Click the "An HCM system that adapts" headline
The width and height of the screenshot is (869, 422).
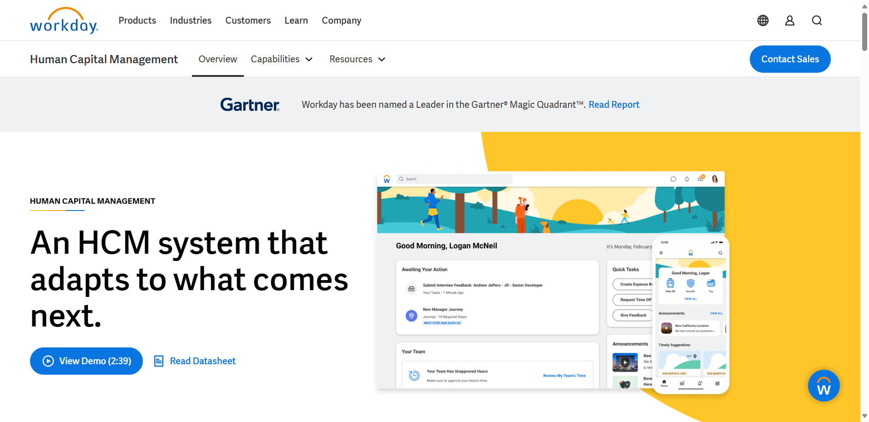click(x=189, y=279)
